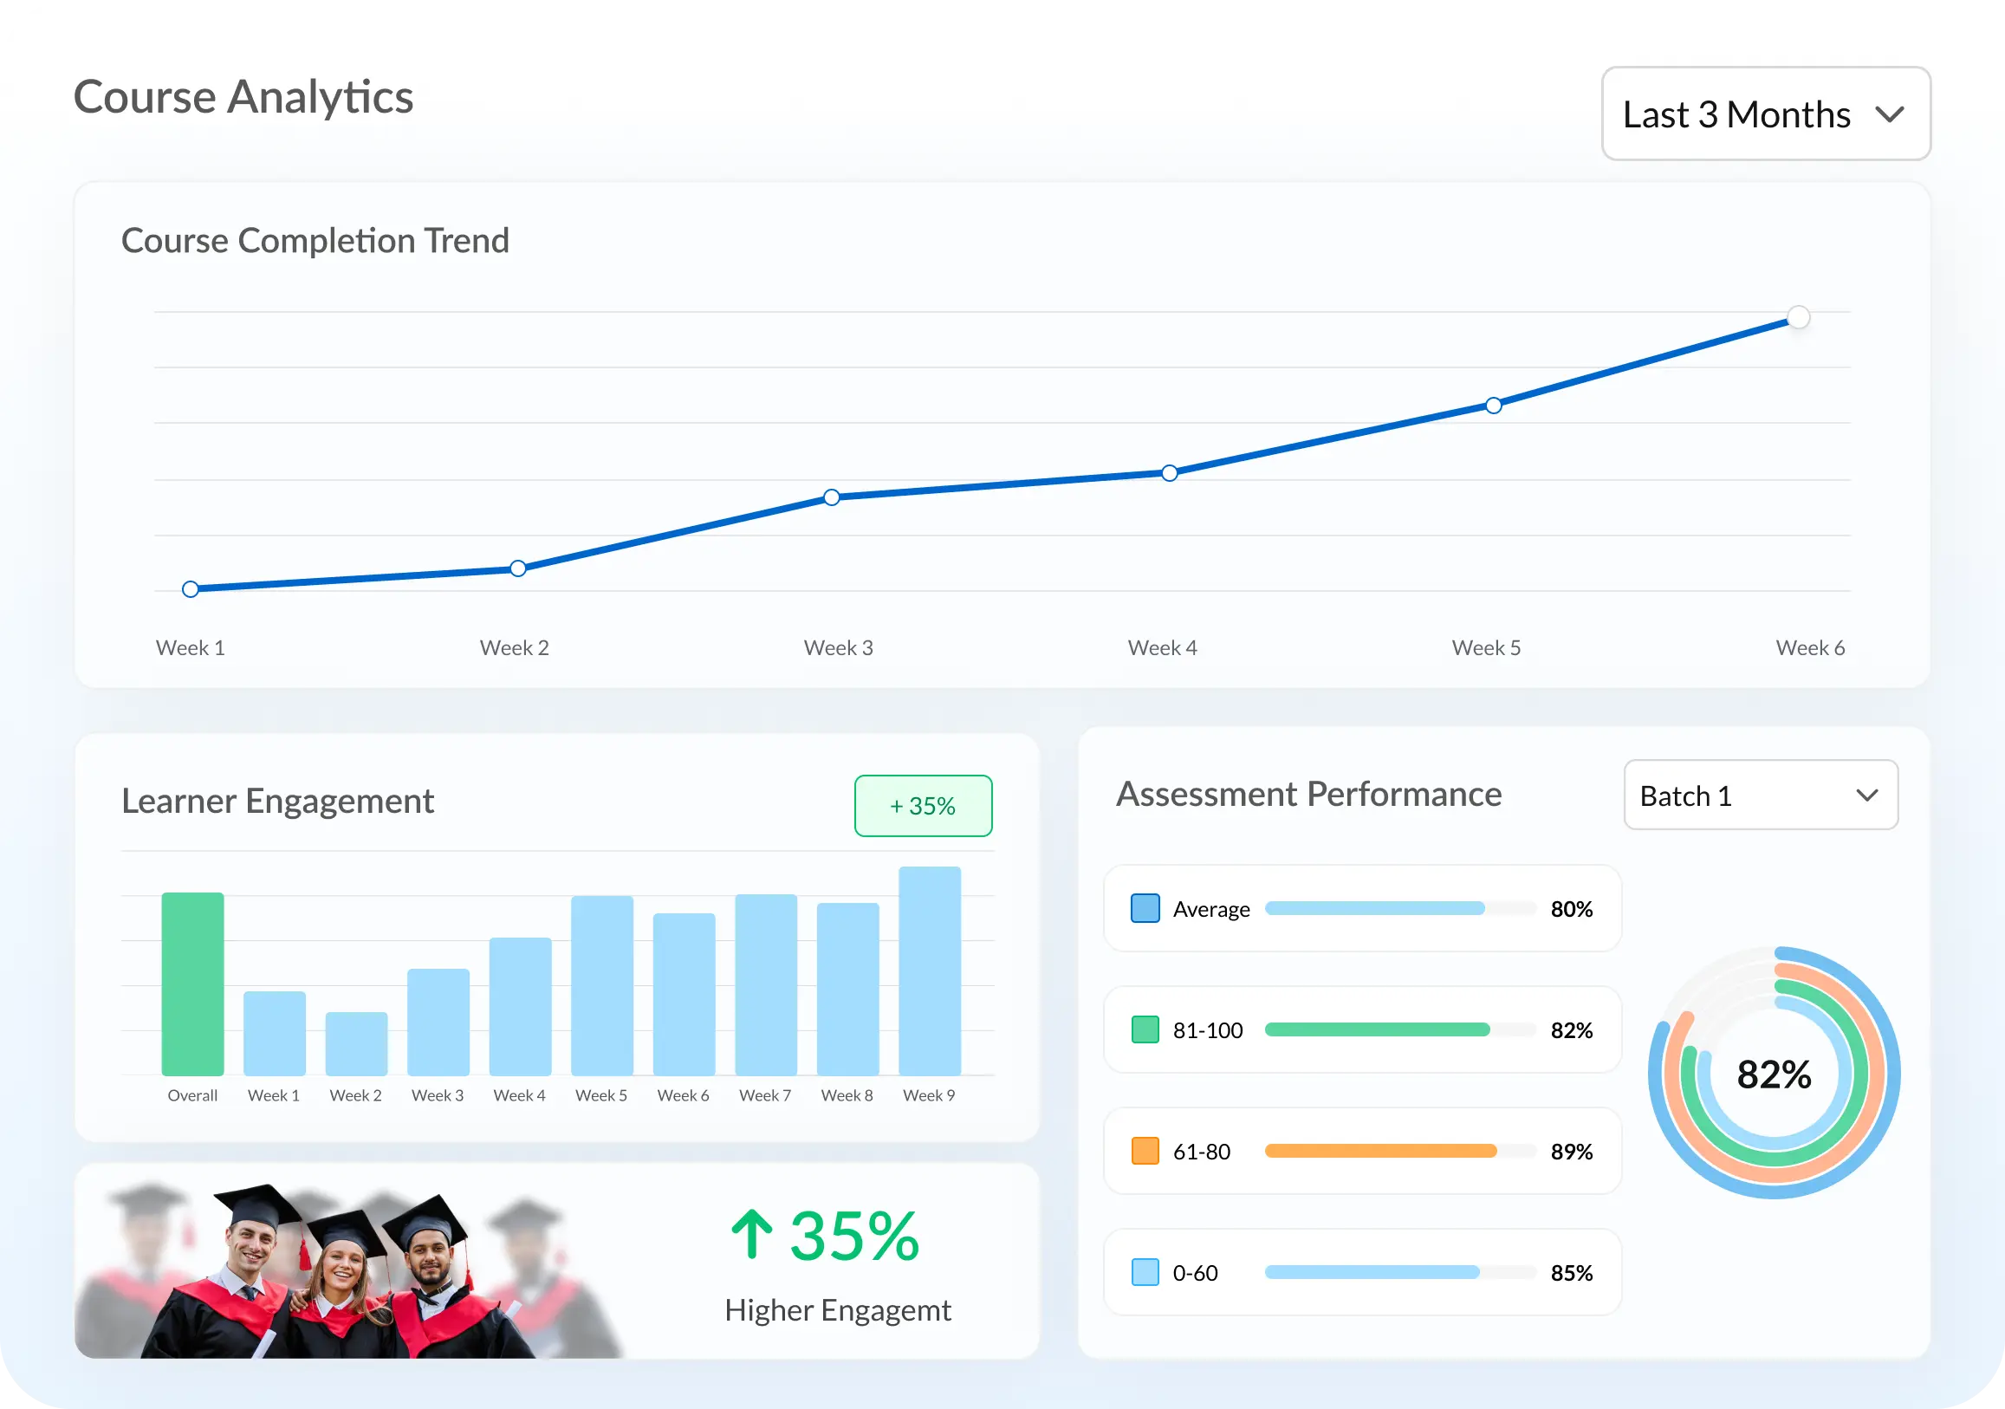Select the Week 3 data point on trend line
This screenshot has height=1409, width=2005.
(831, 497)
